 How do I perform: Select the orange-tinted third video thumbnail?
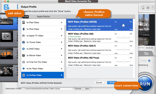(6, 54)
